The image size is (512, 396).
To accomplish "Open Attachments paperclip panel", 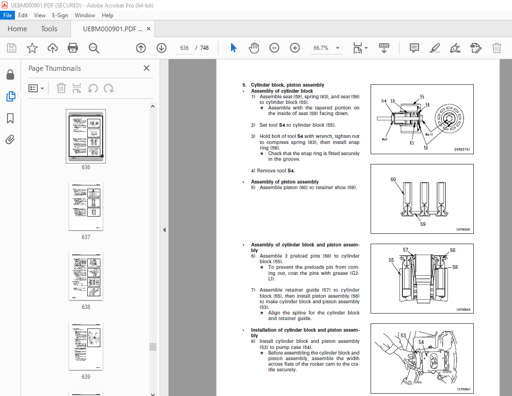I will 10,139.
